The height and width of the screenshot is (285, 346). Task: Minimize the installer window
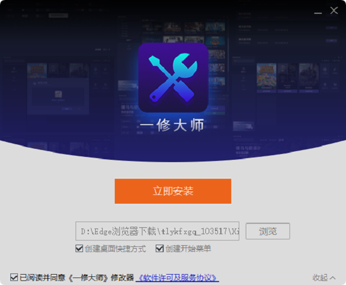coord(318,13)
